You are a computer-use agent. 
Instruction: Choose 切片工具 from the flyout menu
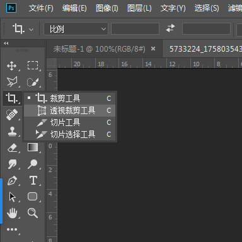point(70,122)
